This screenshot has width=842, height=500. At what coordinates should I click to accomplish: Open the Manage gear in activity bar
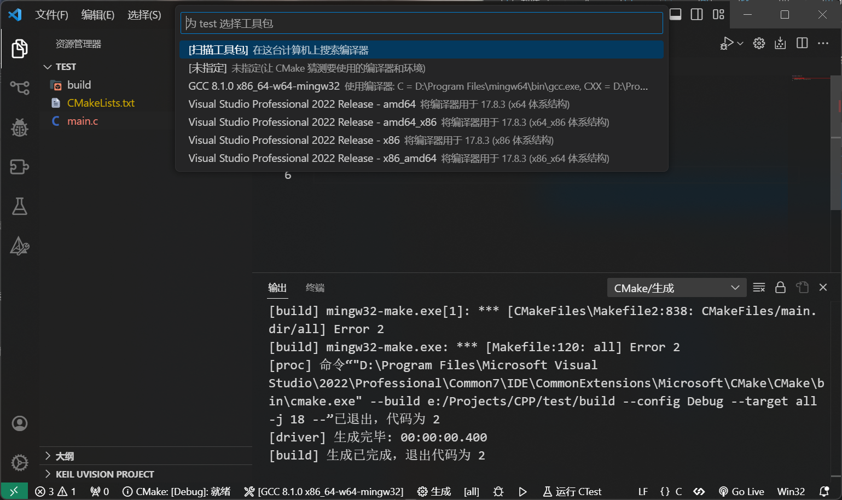[20, 463]
